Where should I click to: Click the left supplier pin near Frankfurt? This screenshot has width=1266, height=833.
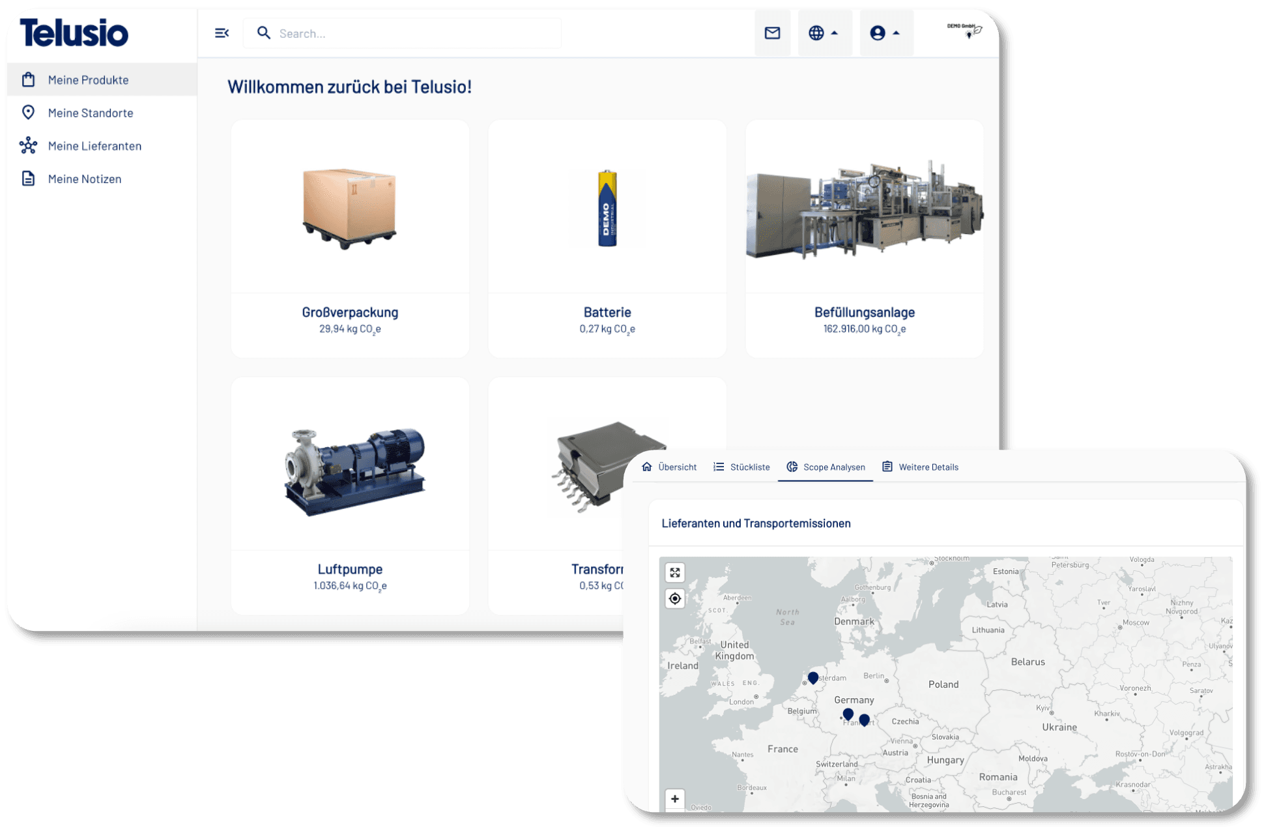[848, 714]
